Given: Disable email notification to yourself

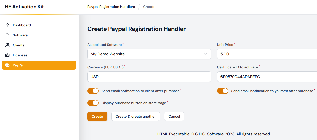Looking at the screenshot, I should coord(223,91).
